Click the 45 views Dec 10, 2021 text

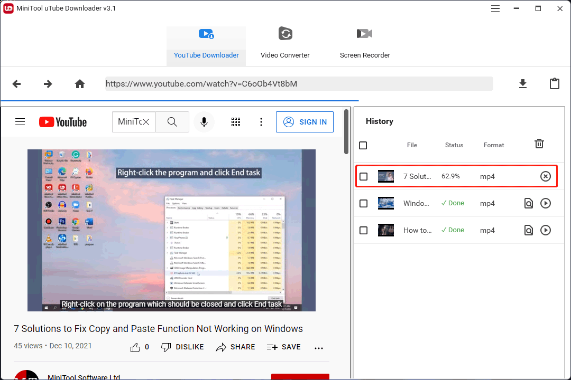coord(53,346)
